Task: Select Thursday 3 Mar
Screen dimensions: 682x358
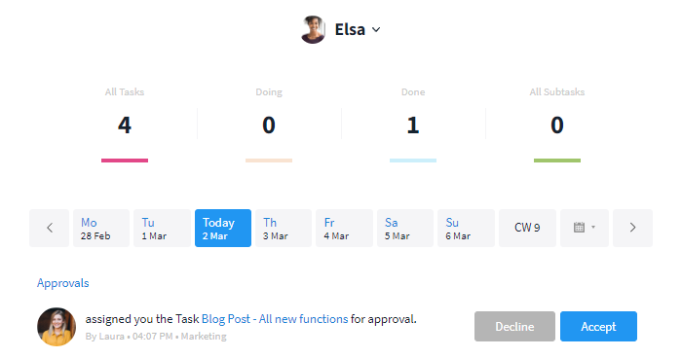Action: point(284,228)
